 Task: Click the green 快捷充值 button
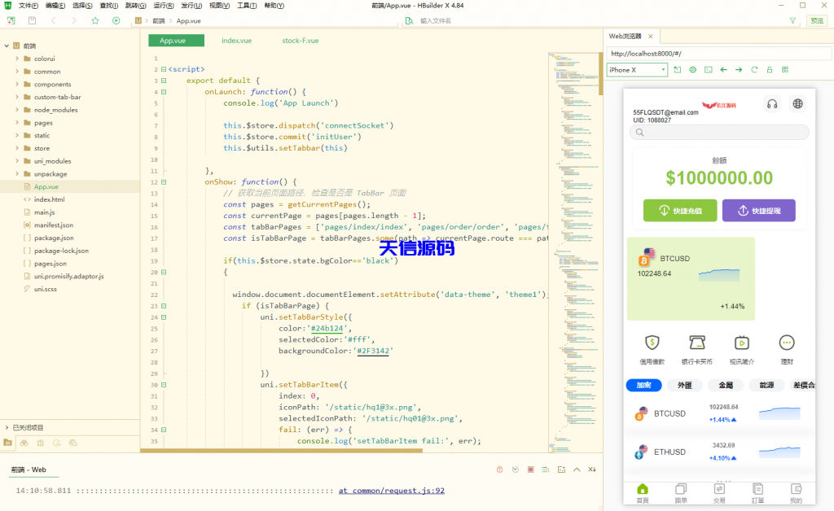pos(680,211)
